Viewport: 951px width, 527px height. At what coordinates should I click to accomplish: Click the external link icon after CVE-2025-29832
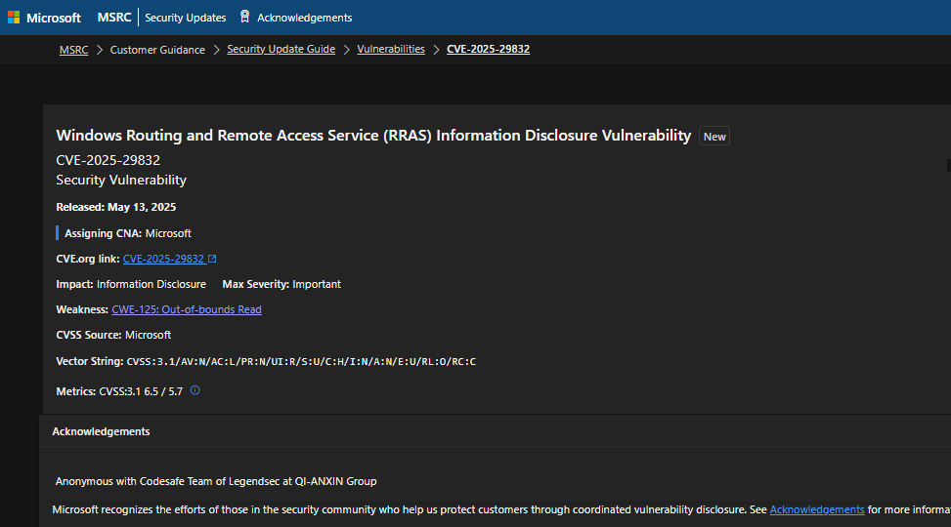tap(212, 259)
